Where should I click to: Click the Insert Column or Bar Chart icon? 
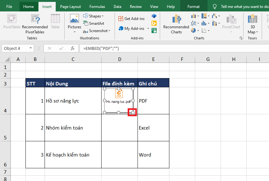(x=194, y=16)
